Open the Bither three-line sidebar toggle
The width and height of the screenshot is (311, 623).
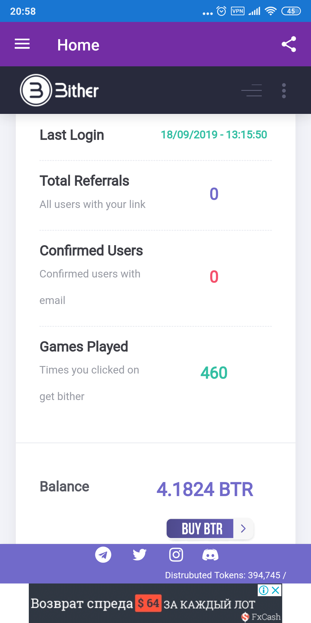(252, 90)
